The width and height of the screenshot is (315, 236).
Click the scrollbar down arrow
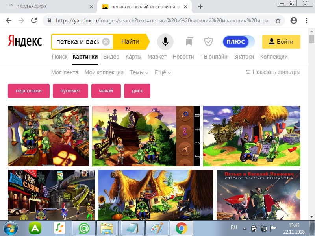pyautogui.click(x=311, y=217)
